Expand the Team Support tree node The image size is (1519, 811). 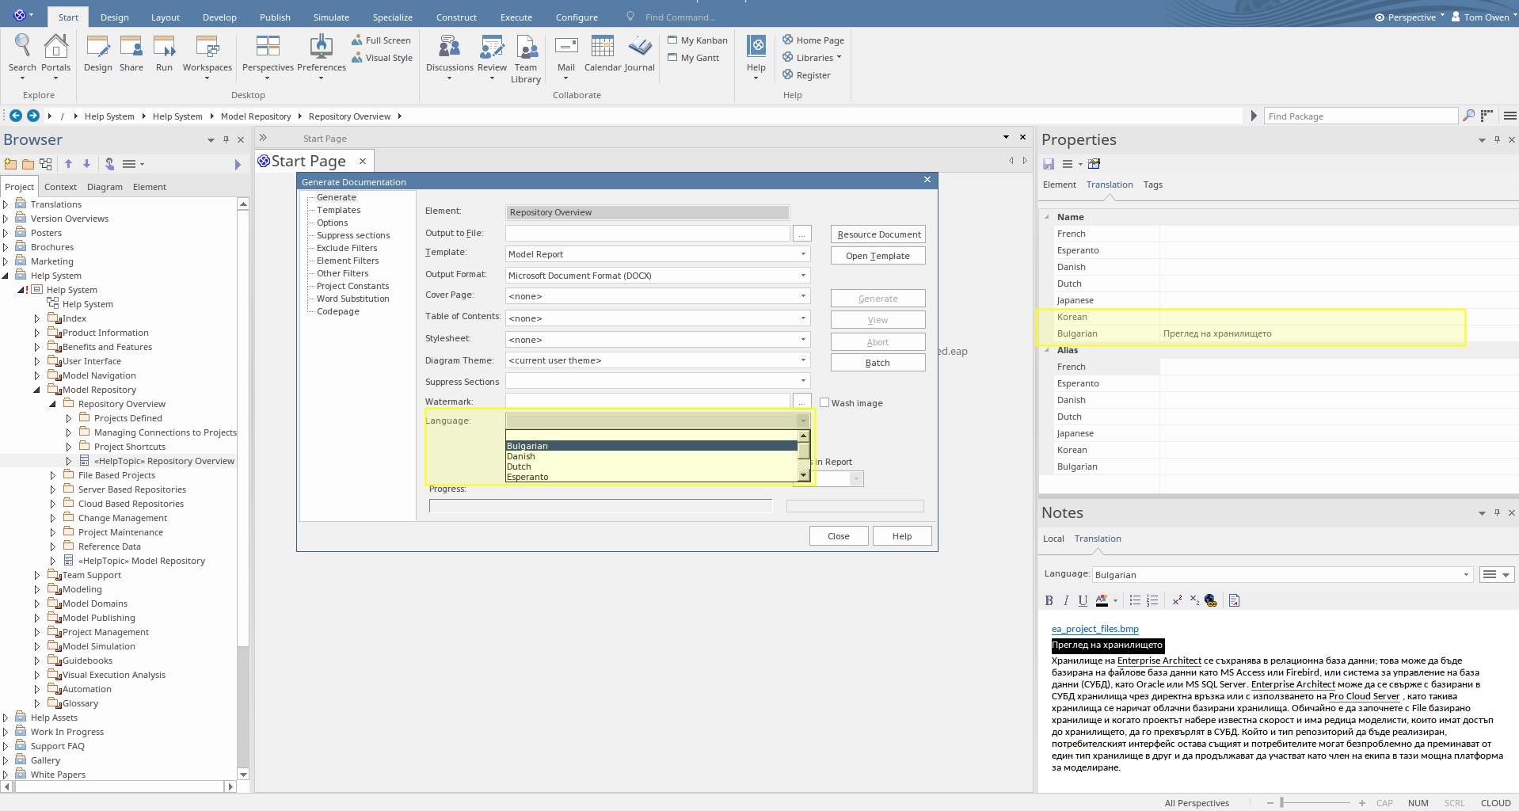37,575
